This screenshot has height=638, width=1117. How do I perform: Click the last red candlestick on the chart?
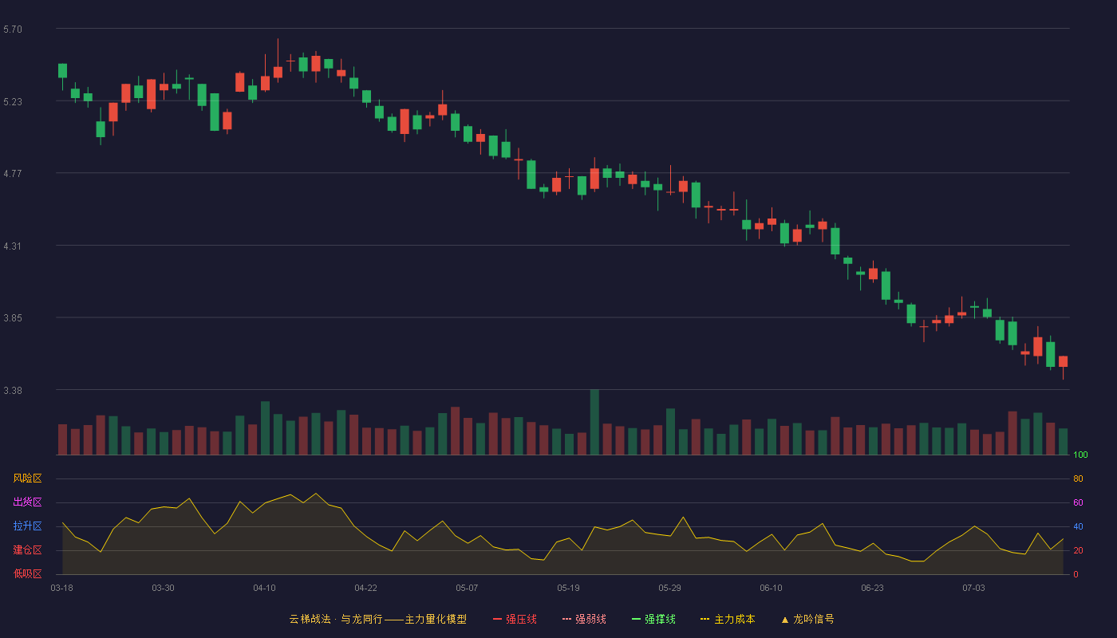(1063, 361)
